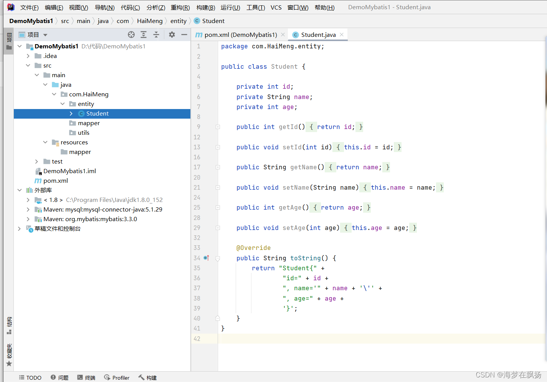Viewport: 547px width, 382px height.
Task: Select DemoMybatis1.iml file in tree
Action: click(x=66, y=171)
